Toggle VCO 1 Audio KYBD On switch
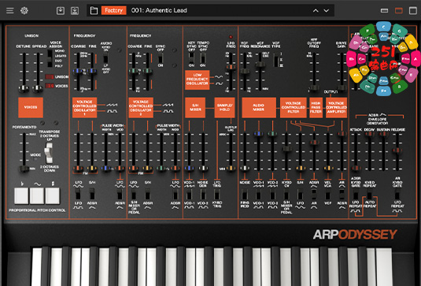 (105, 58)
